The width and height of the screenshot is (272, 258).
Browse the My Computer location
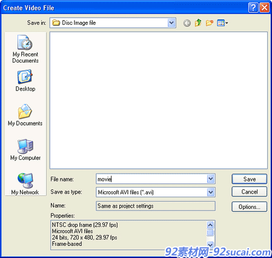click(25, 149)
